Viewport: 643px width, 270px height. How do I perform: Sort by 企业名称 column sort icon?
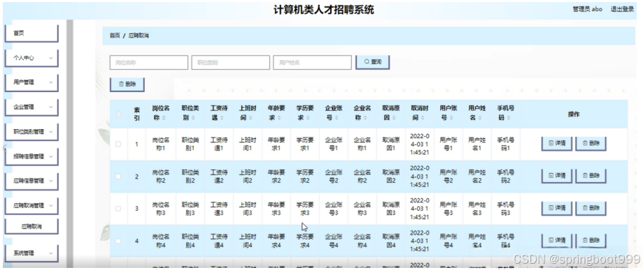click(365, 118)
